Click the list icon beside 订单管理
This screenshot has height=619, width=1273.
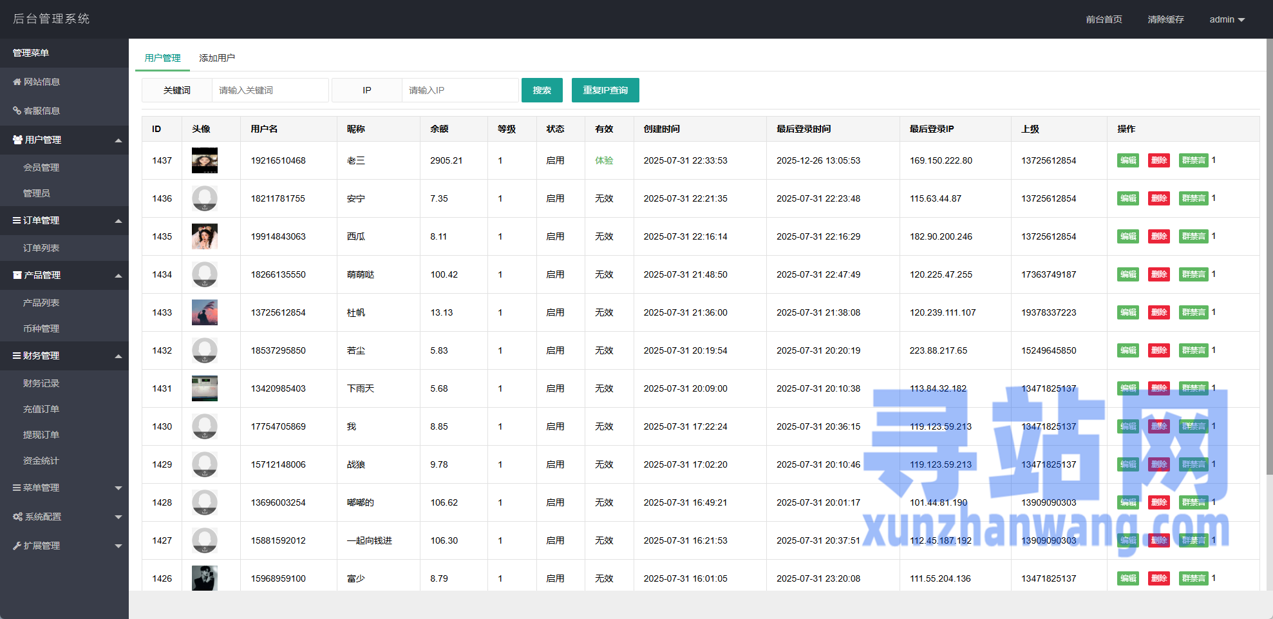click(x=17, y=220)
